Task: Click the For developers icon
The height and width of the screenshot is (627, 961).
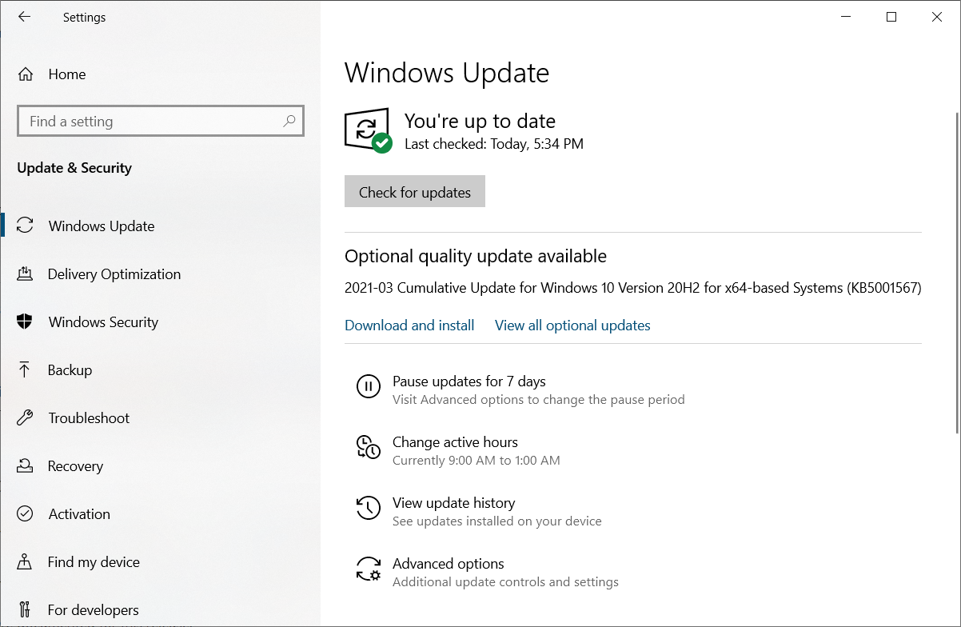Action: (25, 609)
